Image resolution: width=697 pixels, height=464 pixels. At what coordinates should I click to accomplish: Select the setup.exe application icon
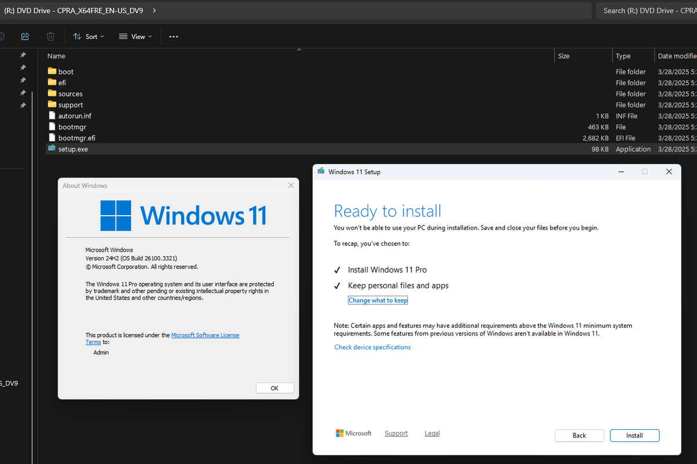click(52, 148)
